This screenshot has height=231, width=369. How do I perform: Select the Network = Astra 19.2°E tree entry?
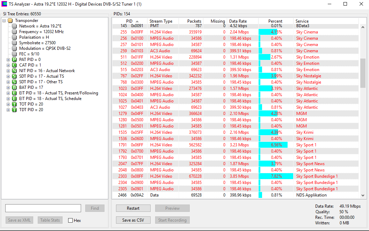point(40,26)
